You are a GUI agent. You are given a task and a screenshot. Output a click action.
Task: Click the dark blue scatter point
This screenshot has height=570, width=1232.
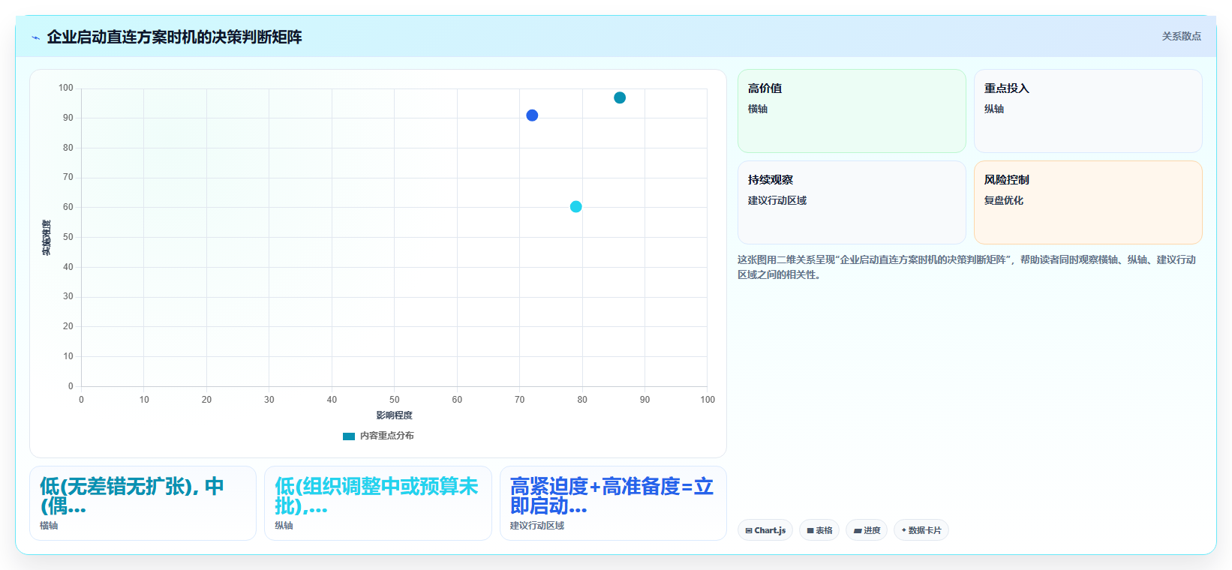(532, 115)
